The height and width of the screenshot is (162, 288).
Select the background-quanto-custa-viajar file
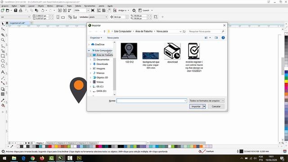pyautogui.click(x=151, y=60)
